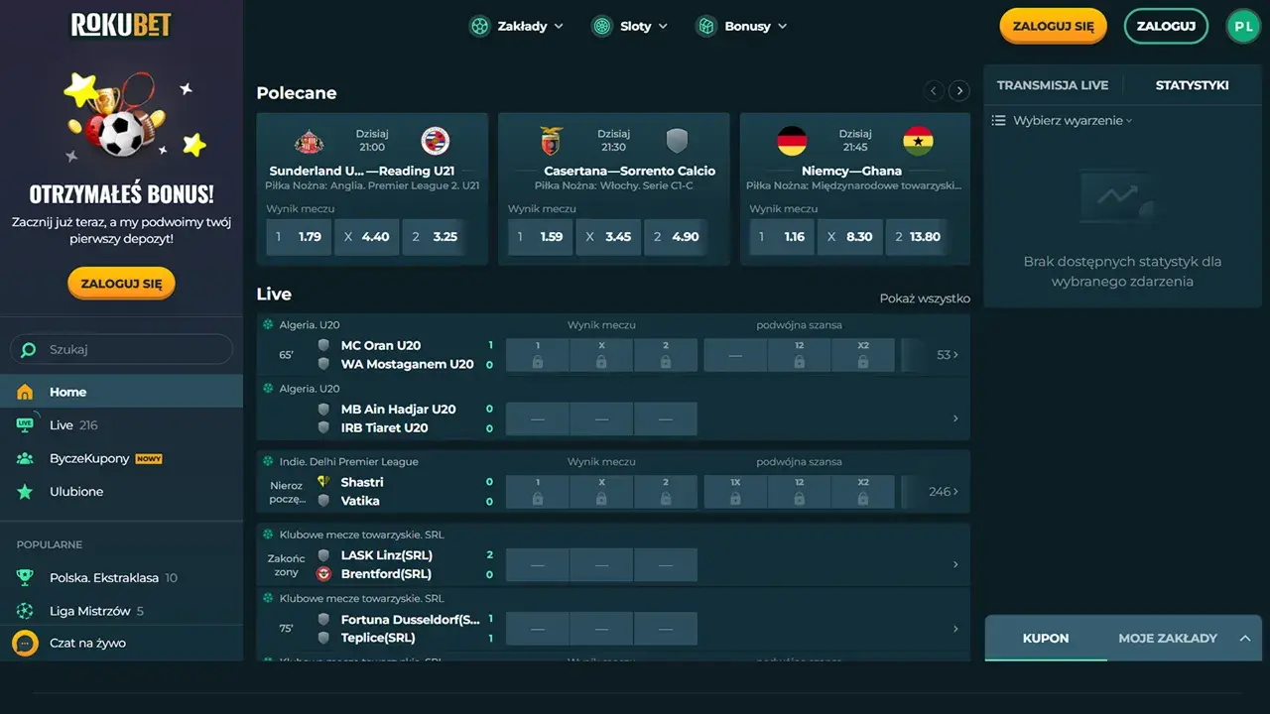Click the orange ZALOGUJ SIĘ header button
The height and width of the screenshot is (714, 1270).
1053,26
